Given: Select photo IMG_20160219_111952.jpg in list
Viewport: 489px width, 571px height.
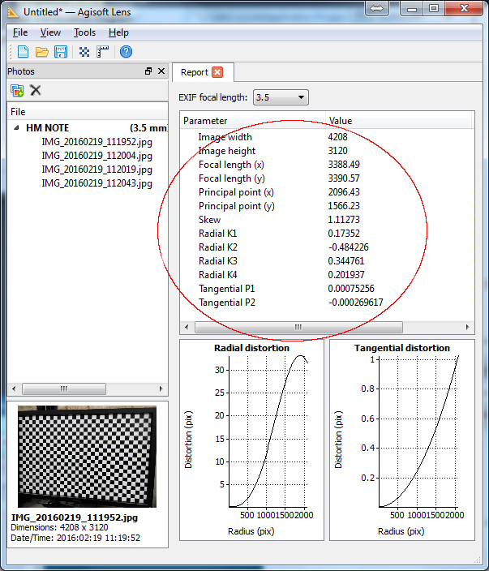Looking at the screenshot, I should (97, 142).
